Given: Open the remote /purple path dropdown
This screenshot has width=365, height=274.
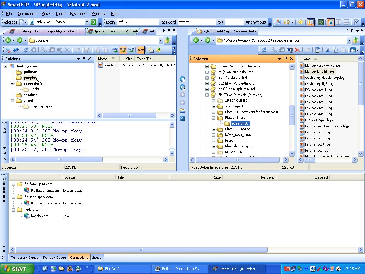Looking at the screenshot, I should pyautogui.click(x=161, y=40).
